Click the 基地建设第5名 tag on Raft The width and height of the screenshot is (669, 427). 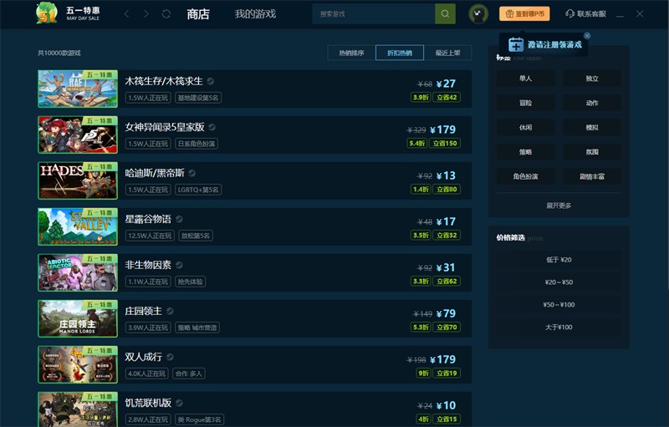click(198, 98)
